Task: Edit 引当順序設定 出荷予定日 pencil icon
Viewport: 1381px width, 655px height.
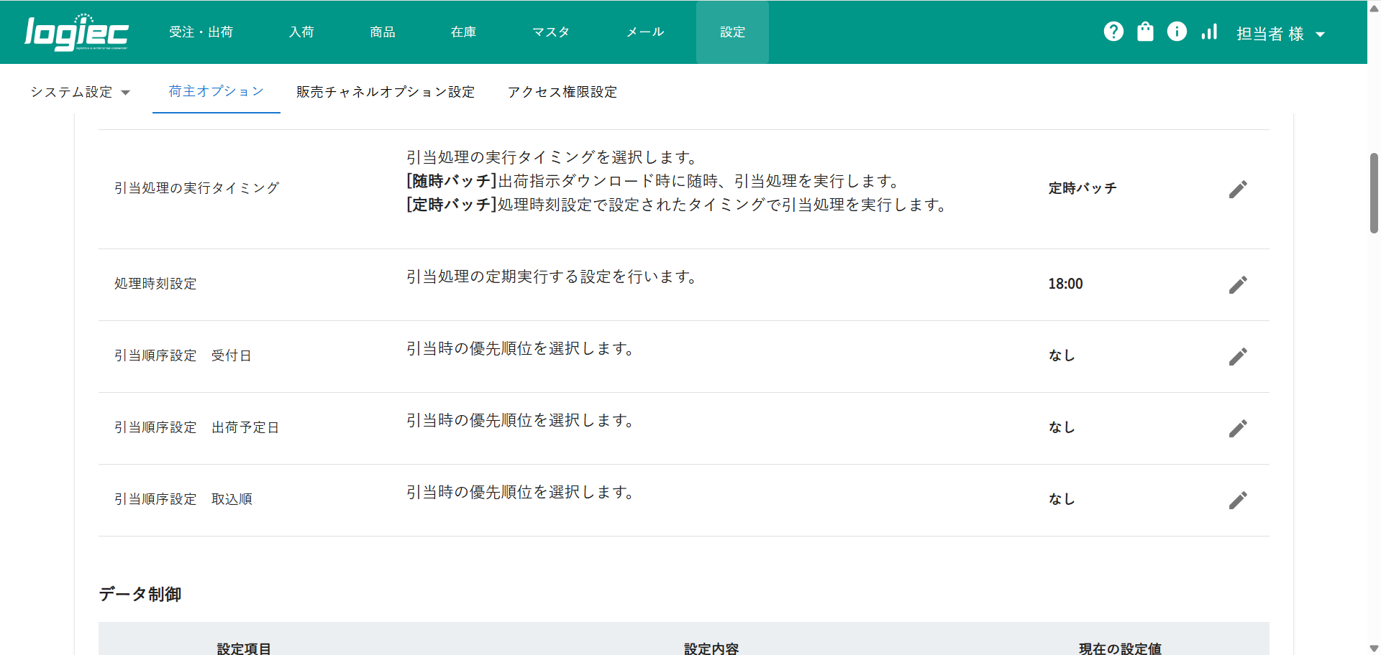Action: coord(1237,428)
